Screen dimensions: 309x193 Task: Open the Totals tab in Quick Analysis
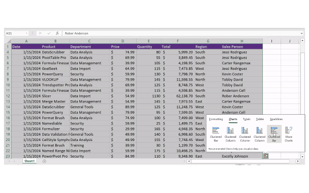[x=247, y=119]
